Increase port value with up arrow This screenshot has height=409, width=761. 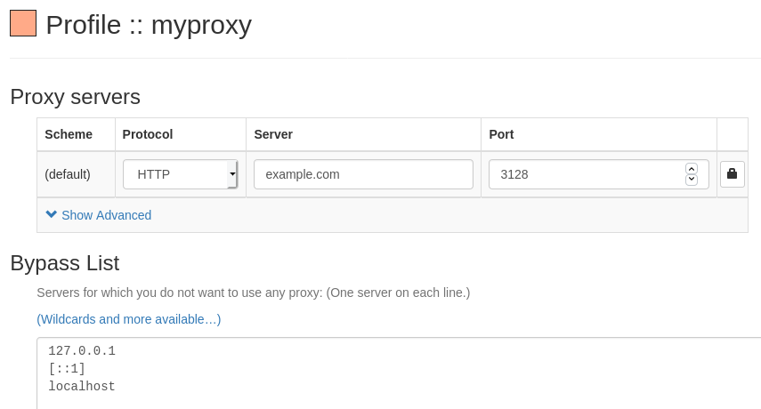point(691,169)
